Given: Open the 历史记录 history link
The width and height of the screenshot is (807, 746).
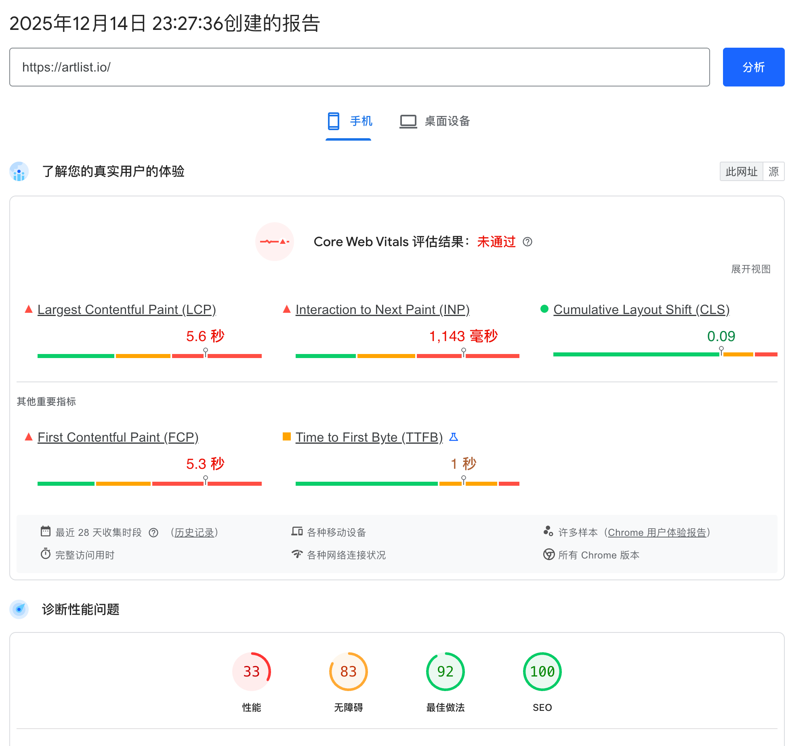Looking at the screenshot, I should 194,533.
